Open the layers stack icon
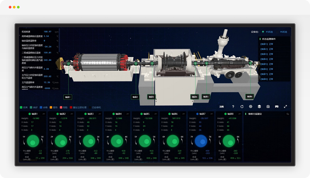The width and height of the screenshot is (310, 178). 259,107
